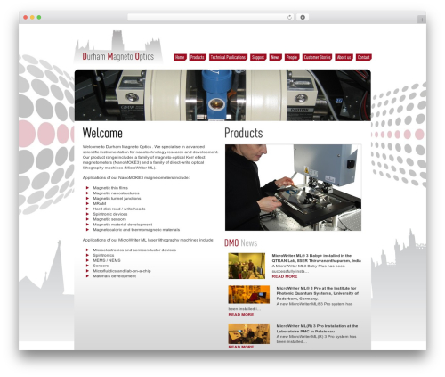Viewport: 445px width, 377px height.
Task: Select 'Magnetic tunnel junctions' list item
Action: [117, 198]
